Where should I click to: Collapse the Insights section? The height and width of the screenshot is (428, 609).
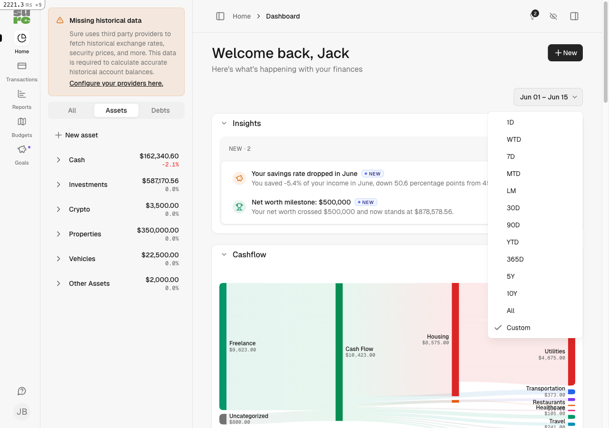[224, 123]
